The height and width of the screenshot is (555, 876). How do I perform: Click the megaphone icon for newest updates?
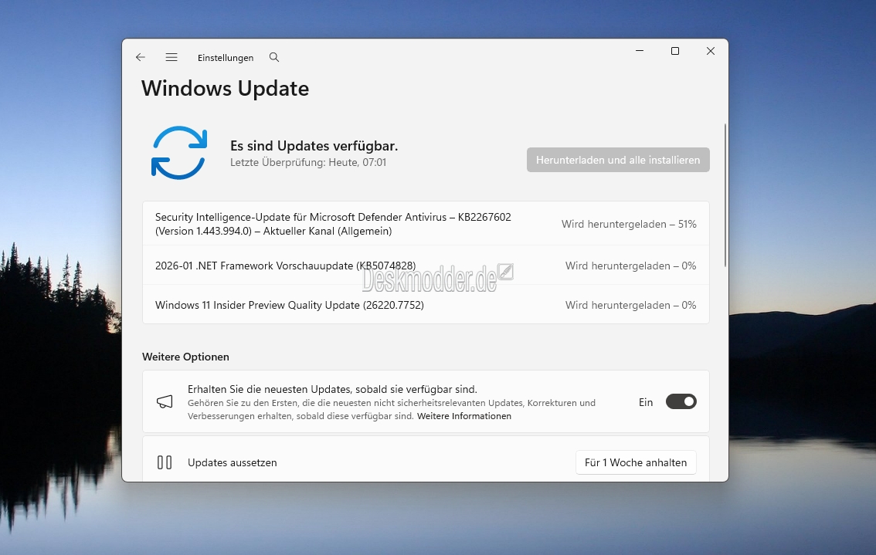tap(165, 402)
